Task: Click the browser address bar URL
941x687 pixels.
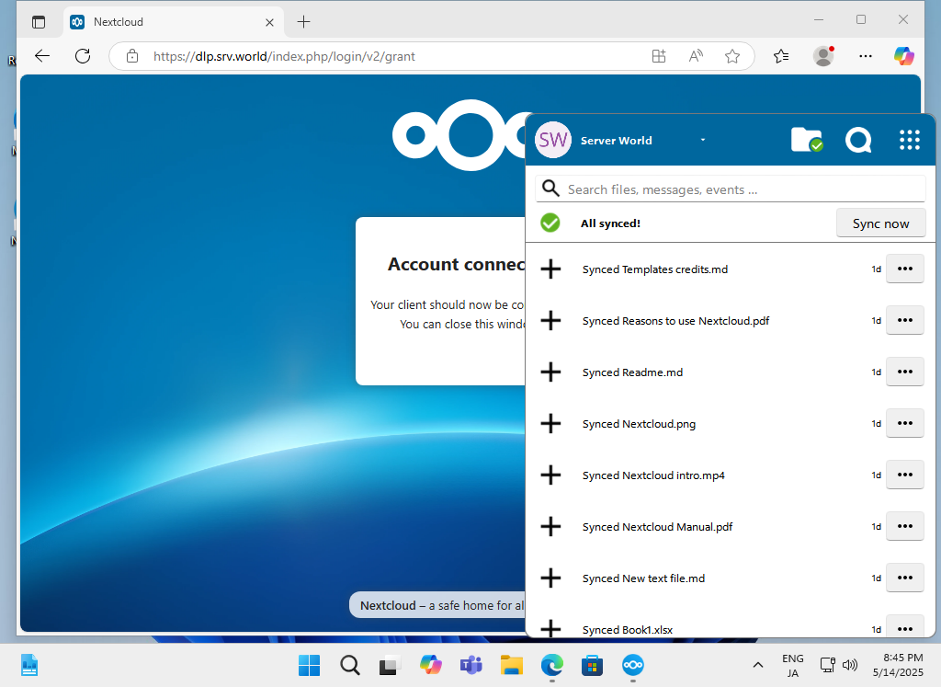Action: point(284,56)
